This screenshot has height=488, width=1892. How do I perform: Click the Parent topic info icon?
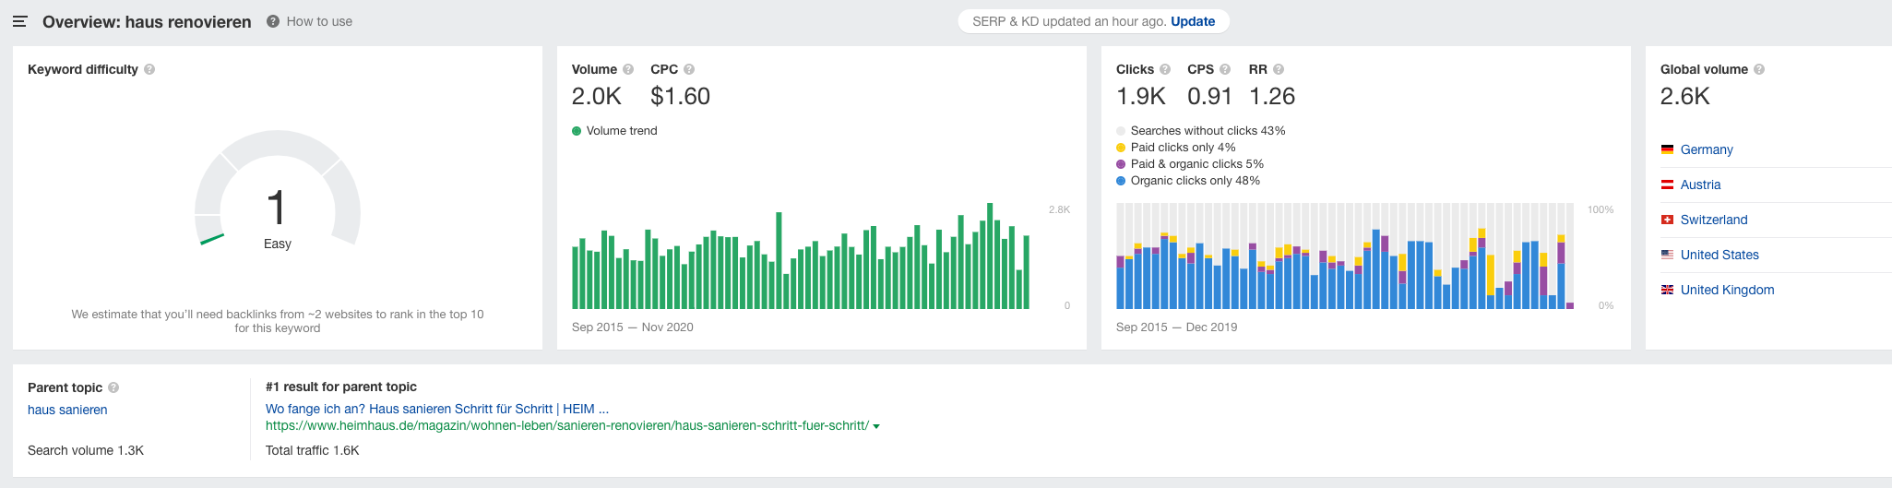coord(113,387)
